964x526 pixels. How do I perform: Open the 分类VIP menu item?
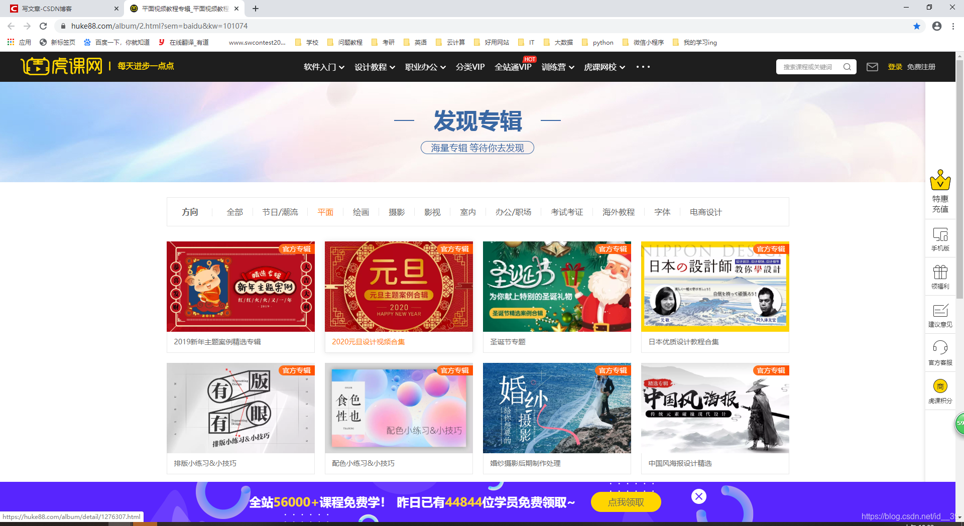[x=469, y=67]
